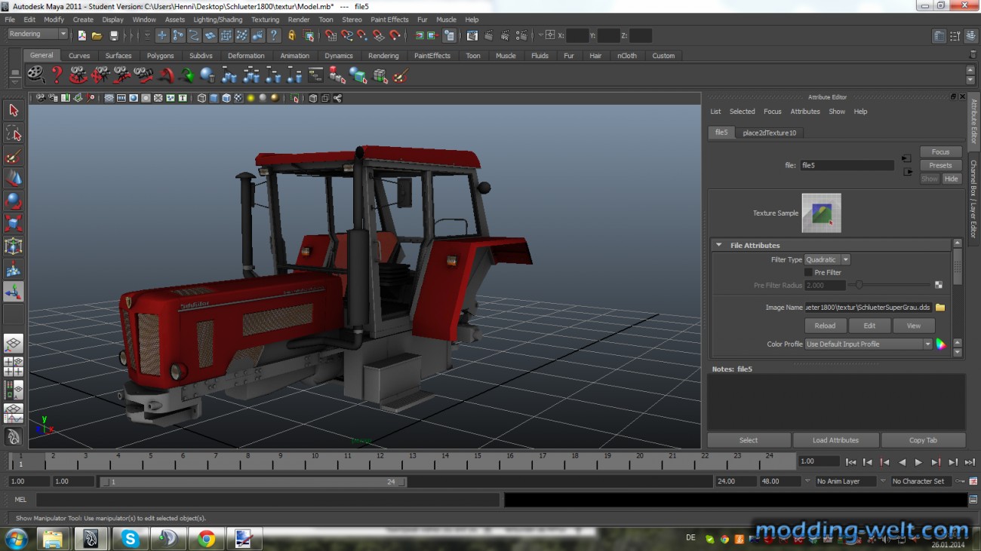Image resolution: width=981 pixels, height=551 pixels.
Task: Click the Show Manipulator tool
Action: (13, 292)
